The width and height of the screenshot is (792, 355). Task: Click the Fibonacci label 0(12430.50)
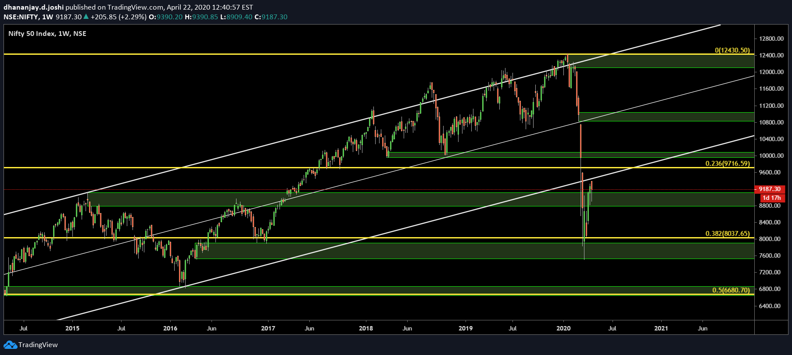(732, 50)
